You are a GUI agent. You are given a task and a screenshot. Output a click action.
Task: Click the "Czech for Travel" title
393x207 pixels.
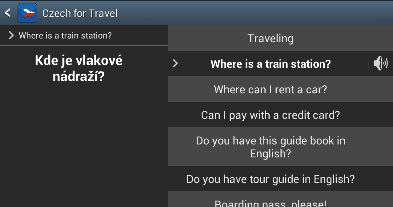pos(80,13)
